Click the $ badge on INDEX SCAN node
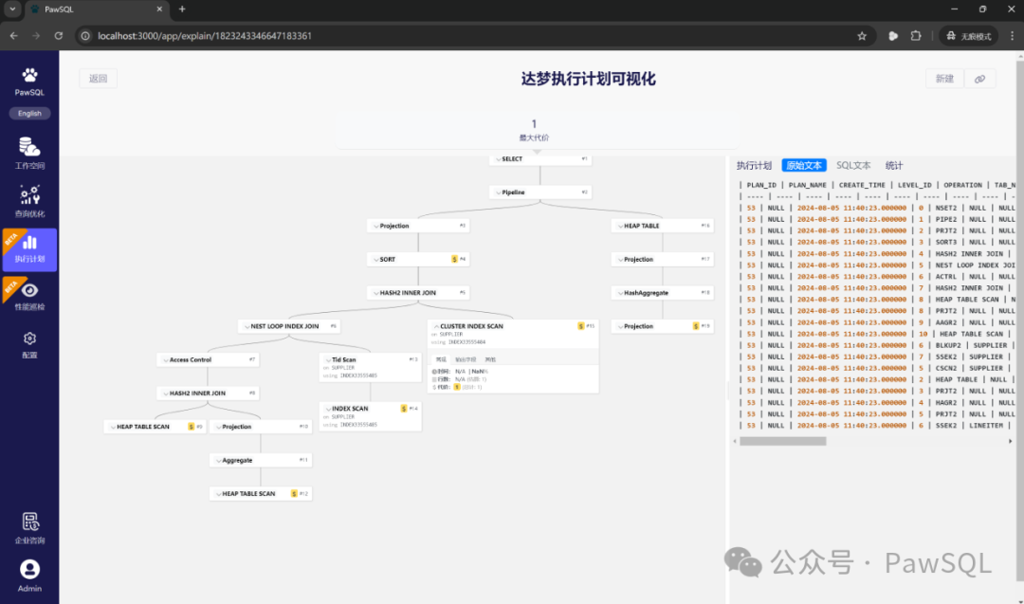This screenshot has height=604, width=1024. pos(404,408)
